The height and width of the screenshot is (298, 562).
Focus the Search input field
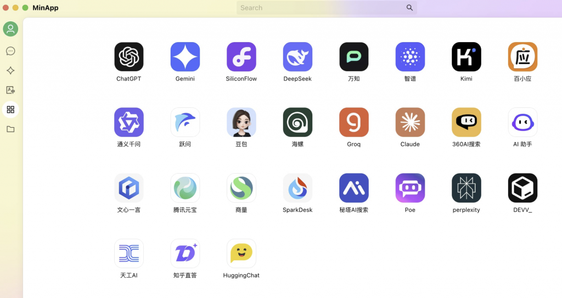pyautogui.click(x=327, y=8)
